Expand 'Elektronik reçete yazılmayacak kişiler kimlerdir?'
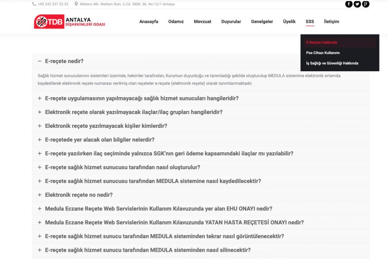The width and height of the screenshot is (388, 259). [x=106, y=126]
